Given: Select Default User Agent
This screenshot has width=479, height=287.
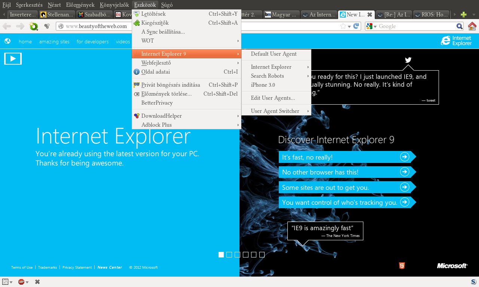Looking at the screenshot, I should tap(276, 54).
